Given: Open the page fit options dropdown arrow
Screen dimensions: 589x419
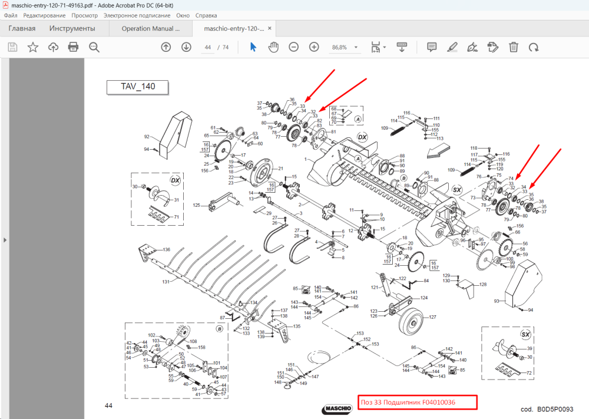Looking at the screenshot, I should pos(384,47).
